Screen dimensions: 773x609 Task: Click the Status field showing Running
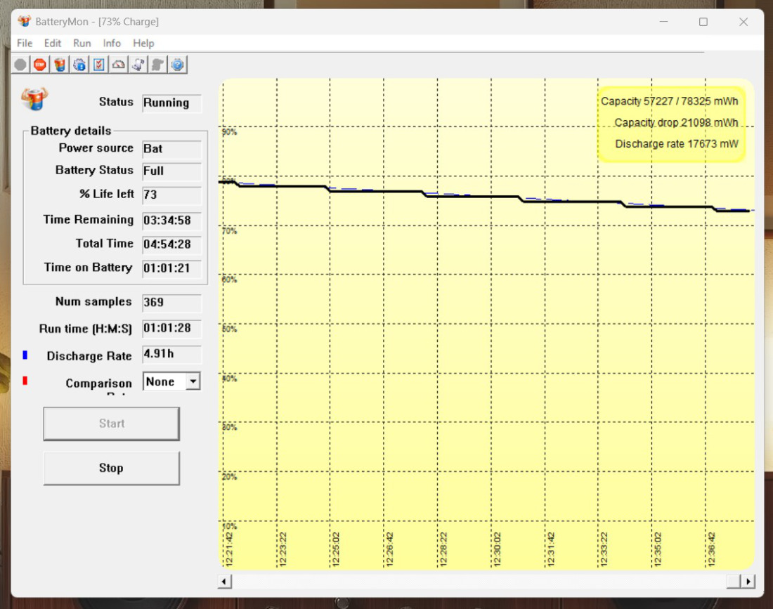tap(171, 103)
